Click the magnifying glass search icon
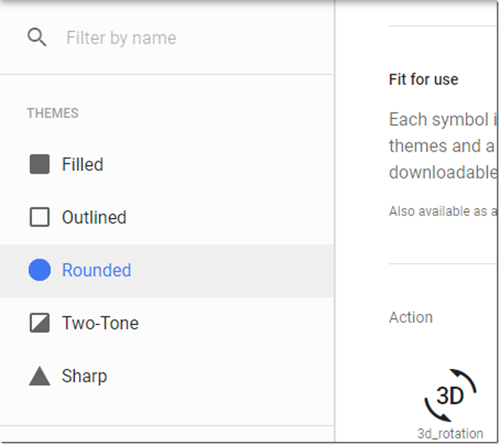This screenshot has height=444, width=499. [x=37, y=37]
